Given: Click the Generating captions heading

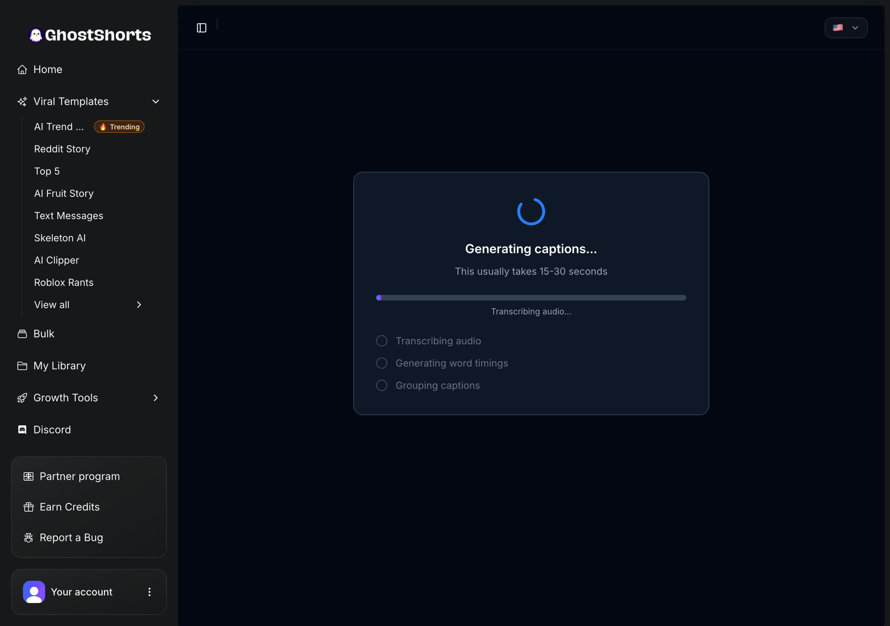Looking at the screenshot, I should coord(531,249).
